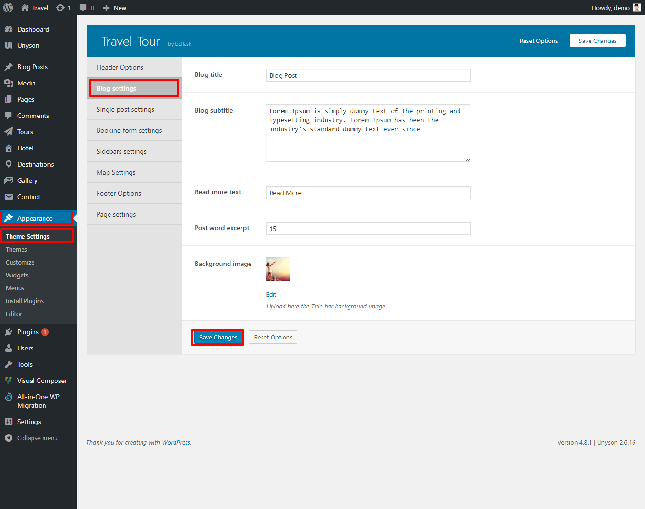The width and height of the screenshot is (645, 509).
Task: Click the Dashboard gauge icon
Action: click(x=9, y=29)
